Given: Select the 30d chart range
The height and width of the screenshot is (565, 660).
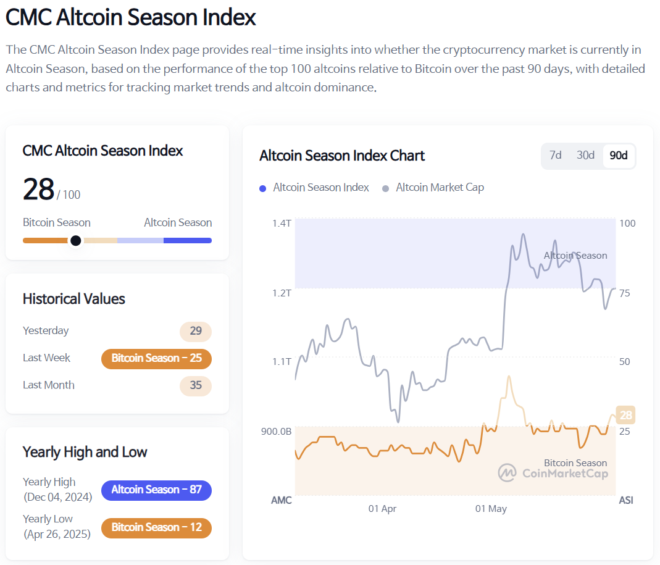Looking at the screenshot, I should (585, 156).
